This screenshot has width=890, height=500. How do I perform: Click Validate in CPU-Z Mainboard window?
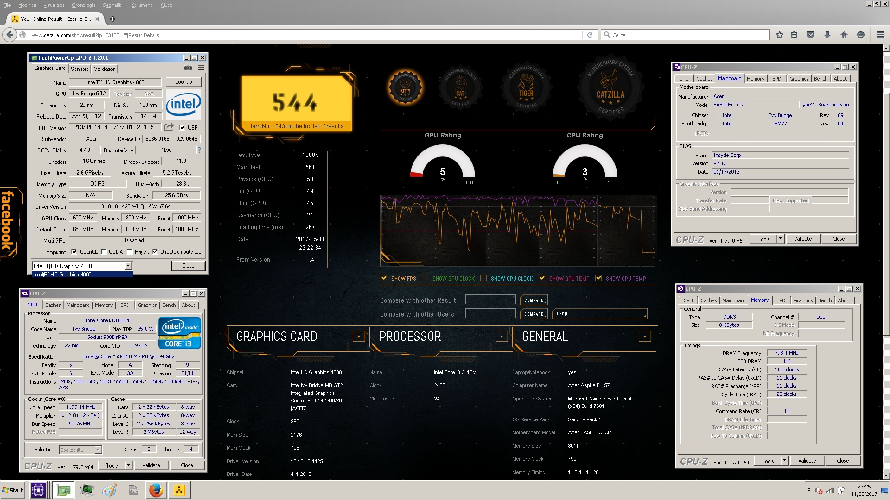(803, 239)
